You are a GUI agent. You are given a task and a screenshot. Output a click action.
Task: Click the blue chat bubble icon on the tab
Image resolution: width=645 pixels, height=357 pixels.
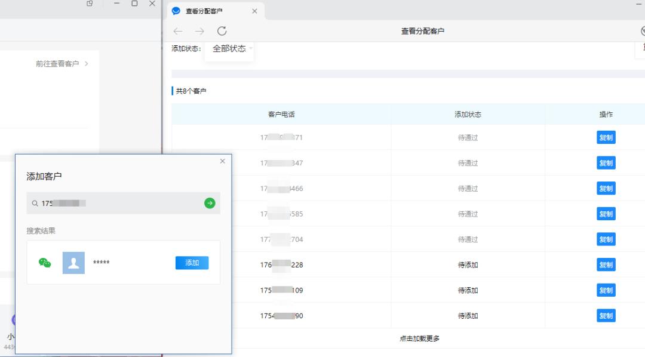point(175,10)
